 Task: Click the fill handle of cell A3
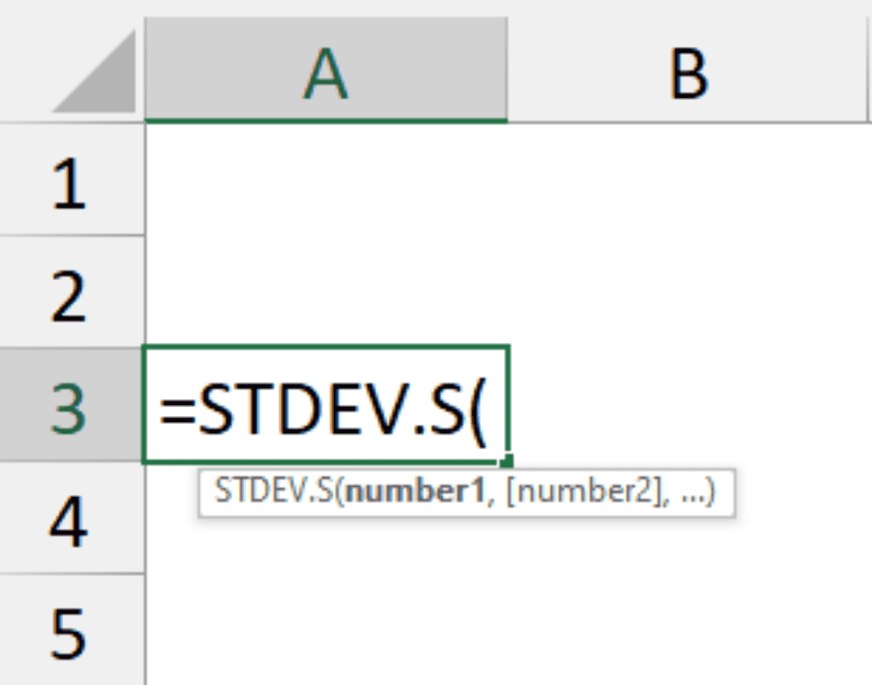[x=507, y=458]
